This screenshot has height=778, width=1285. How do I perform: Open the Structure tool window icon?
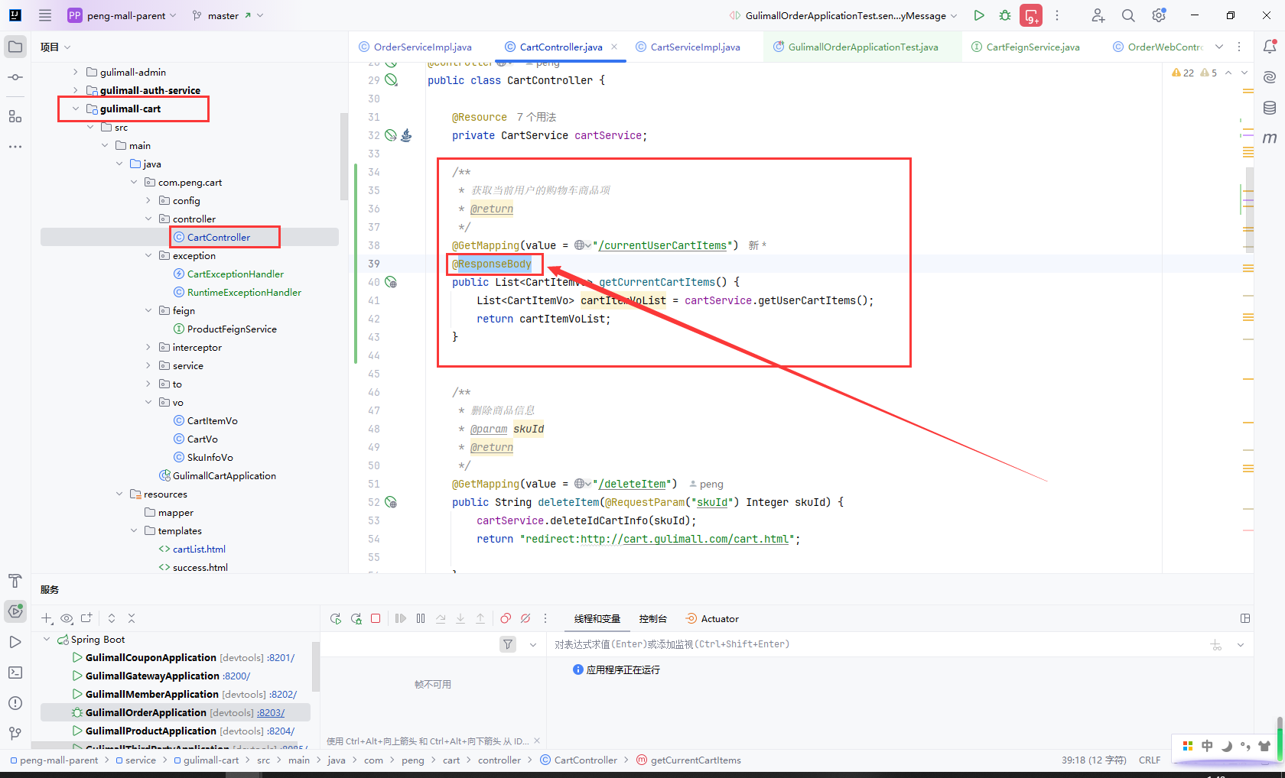pos(15,116)
